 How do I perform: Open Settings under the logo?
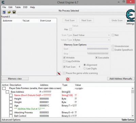(130, 24)
